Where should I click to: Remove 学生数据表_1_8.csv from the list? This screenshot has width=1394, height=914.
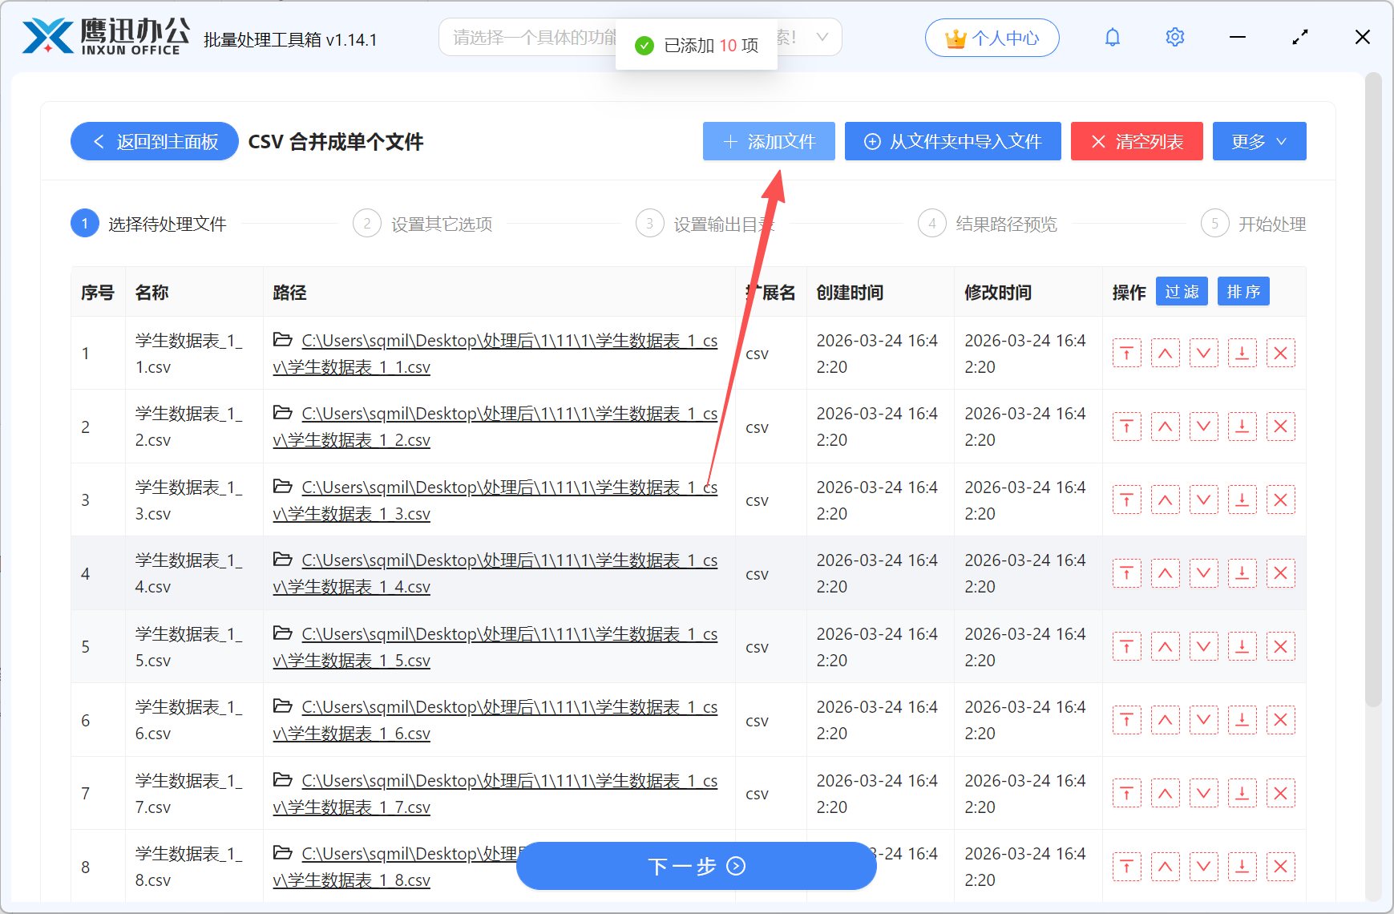click(1280, 867)
